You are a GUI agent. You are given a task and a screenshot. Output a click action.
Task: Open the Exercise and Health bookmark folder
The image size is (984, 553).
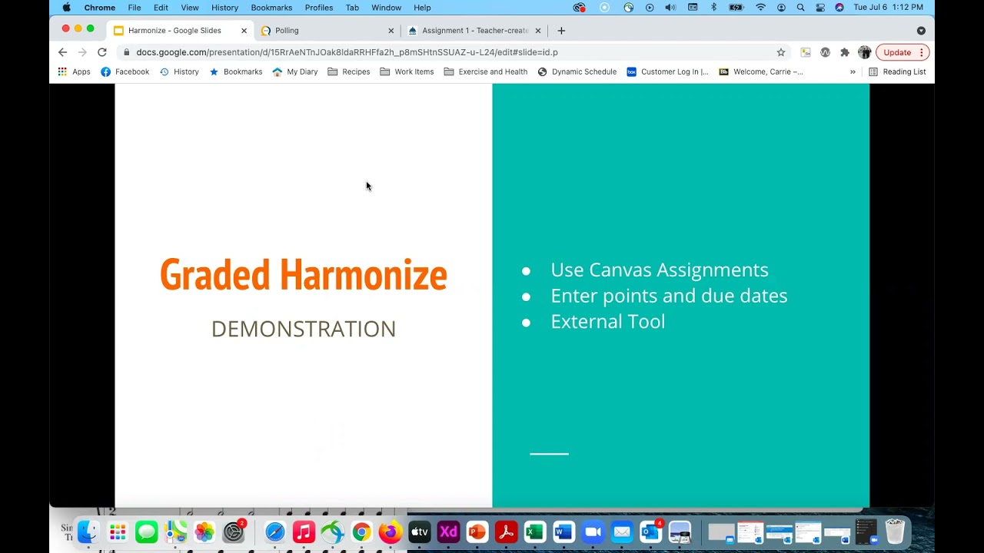pos(486,71)
